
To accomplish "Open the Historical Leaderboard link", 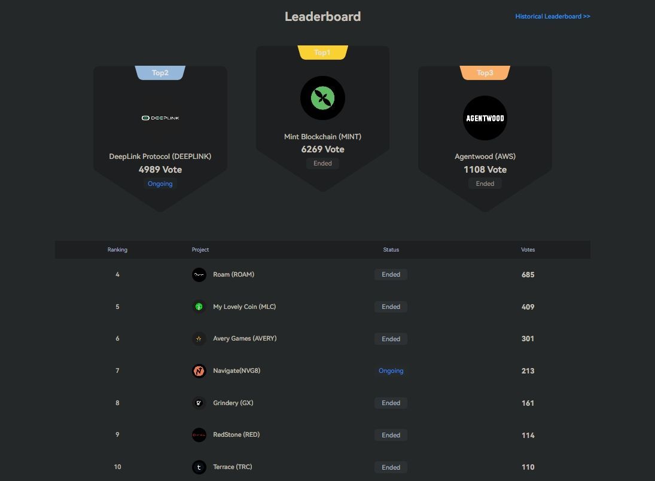I will tap(552, 16).
